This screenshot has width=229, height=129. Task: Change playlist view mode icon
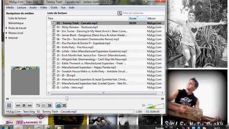(x=120, y=13)
